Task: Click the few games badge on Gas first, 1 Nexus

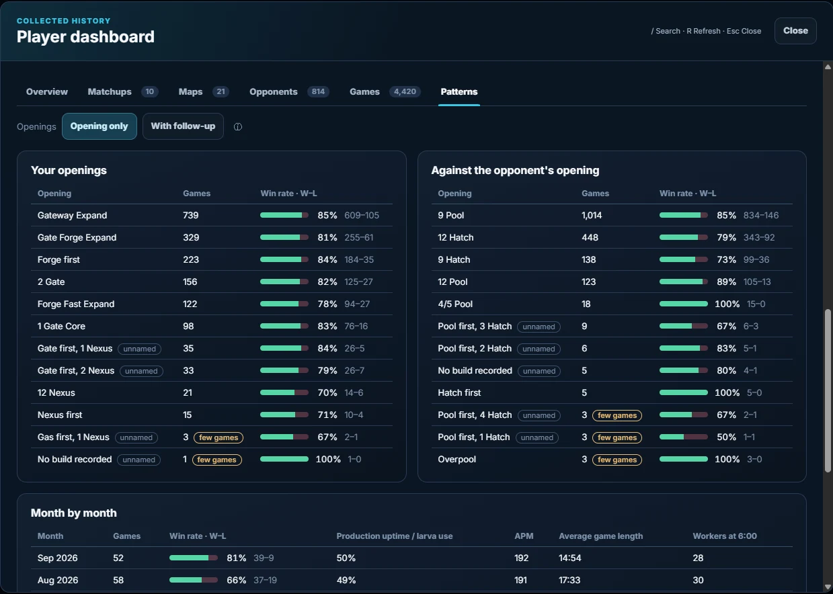Action: (x=219, y=437)
